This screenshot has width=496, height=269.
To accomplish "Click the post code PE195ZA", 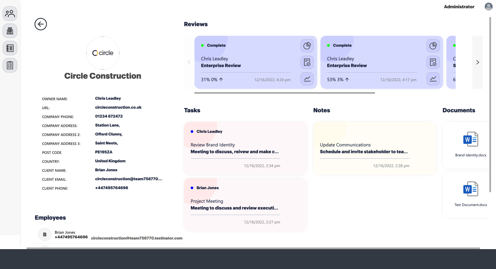I will click(x=104, y=152).
